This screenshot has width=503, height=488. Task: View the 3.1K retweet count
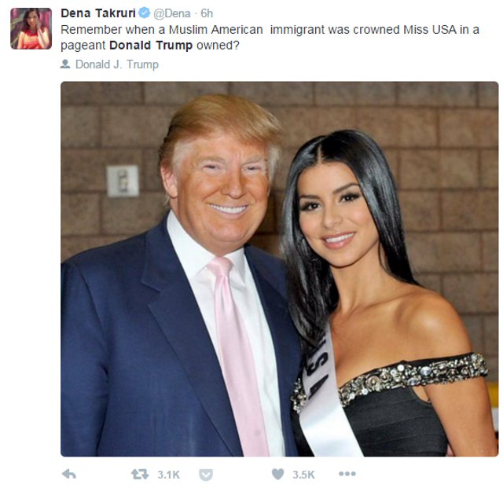pyautogui.click(x=169, y=475)
